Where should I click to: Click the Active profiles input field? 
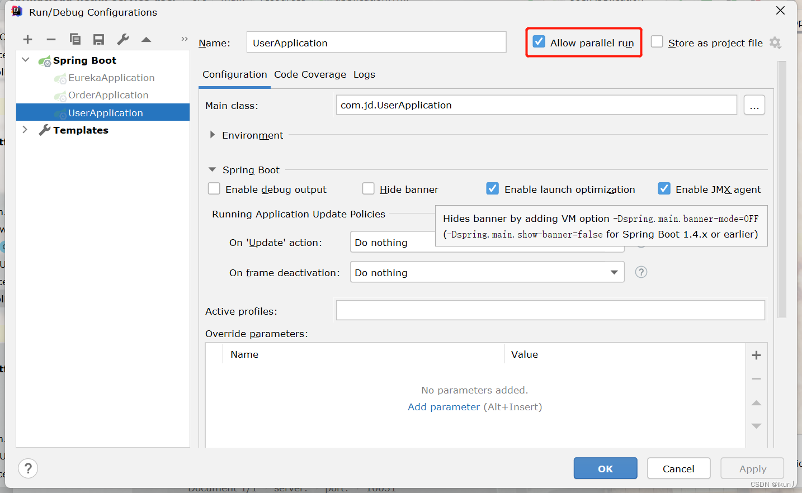[x=550, y=310]
